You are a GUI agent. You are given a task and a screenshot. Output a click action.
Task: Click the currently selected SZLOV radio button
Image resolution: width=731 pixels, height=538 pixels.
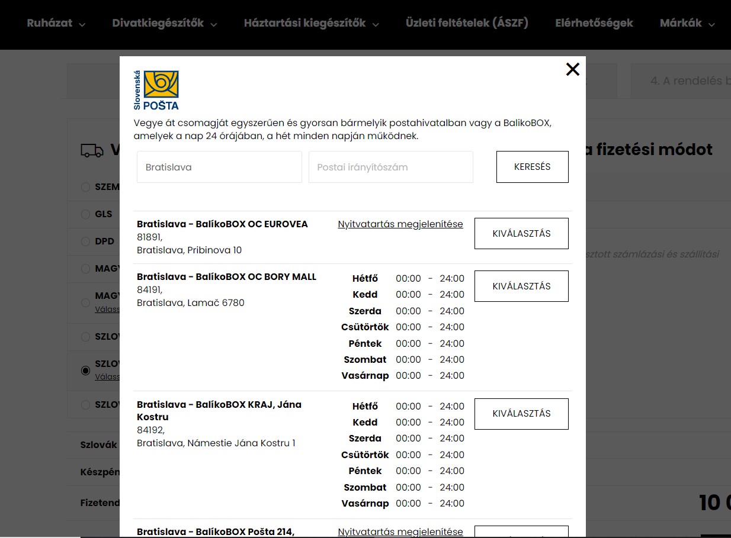(85, 371)
